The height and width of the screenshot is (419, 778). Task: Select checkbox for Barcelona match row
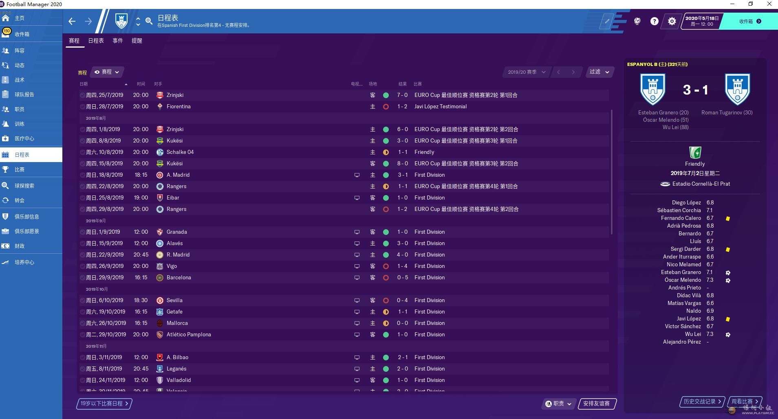click(82, 278)
